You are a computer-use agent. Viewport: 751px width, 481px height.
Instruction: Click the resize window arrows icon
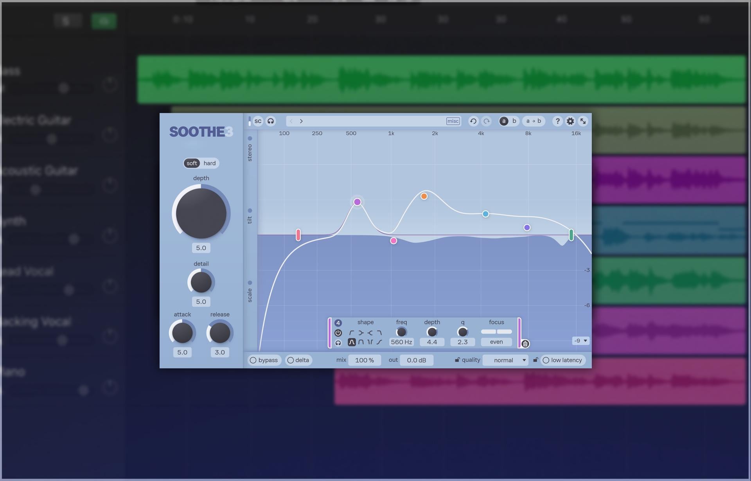(583, 121)
